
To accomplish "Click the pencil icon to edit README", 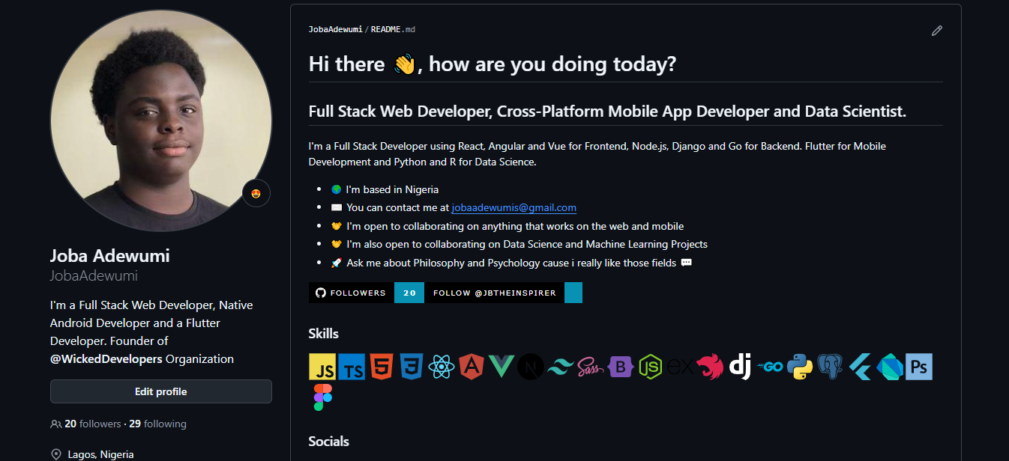I will 936,31.
